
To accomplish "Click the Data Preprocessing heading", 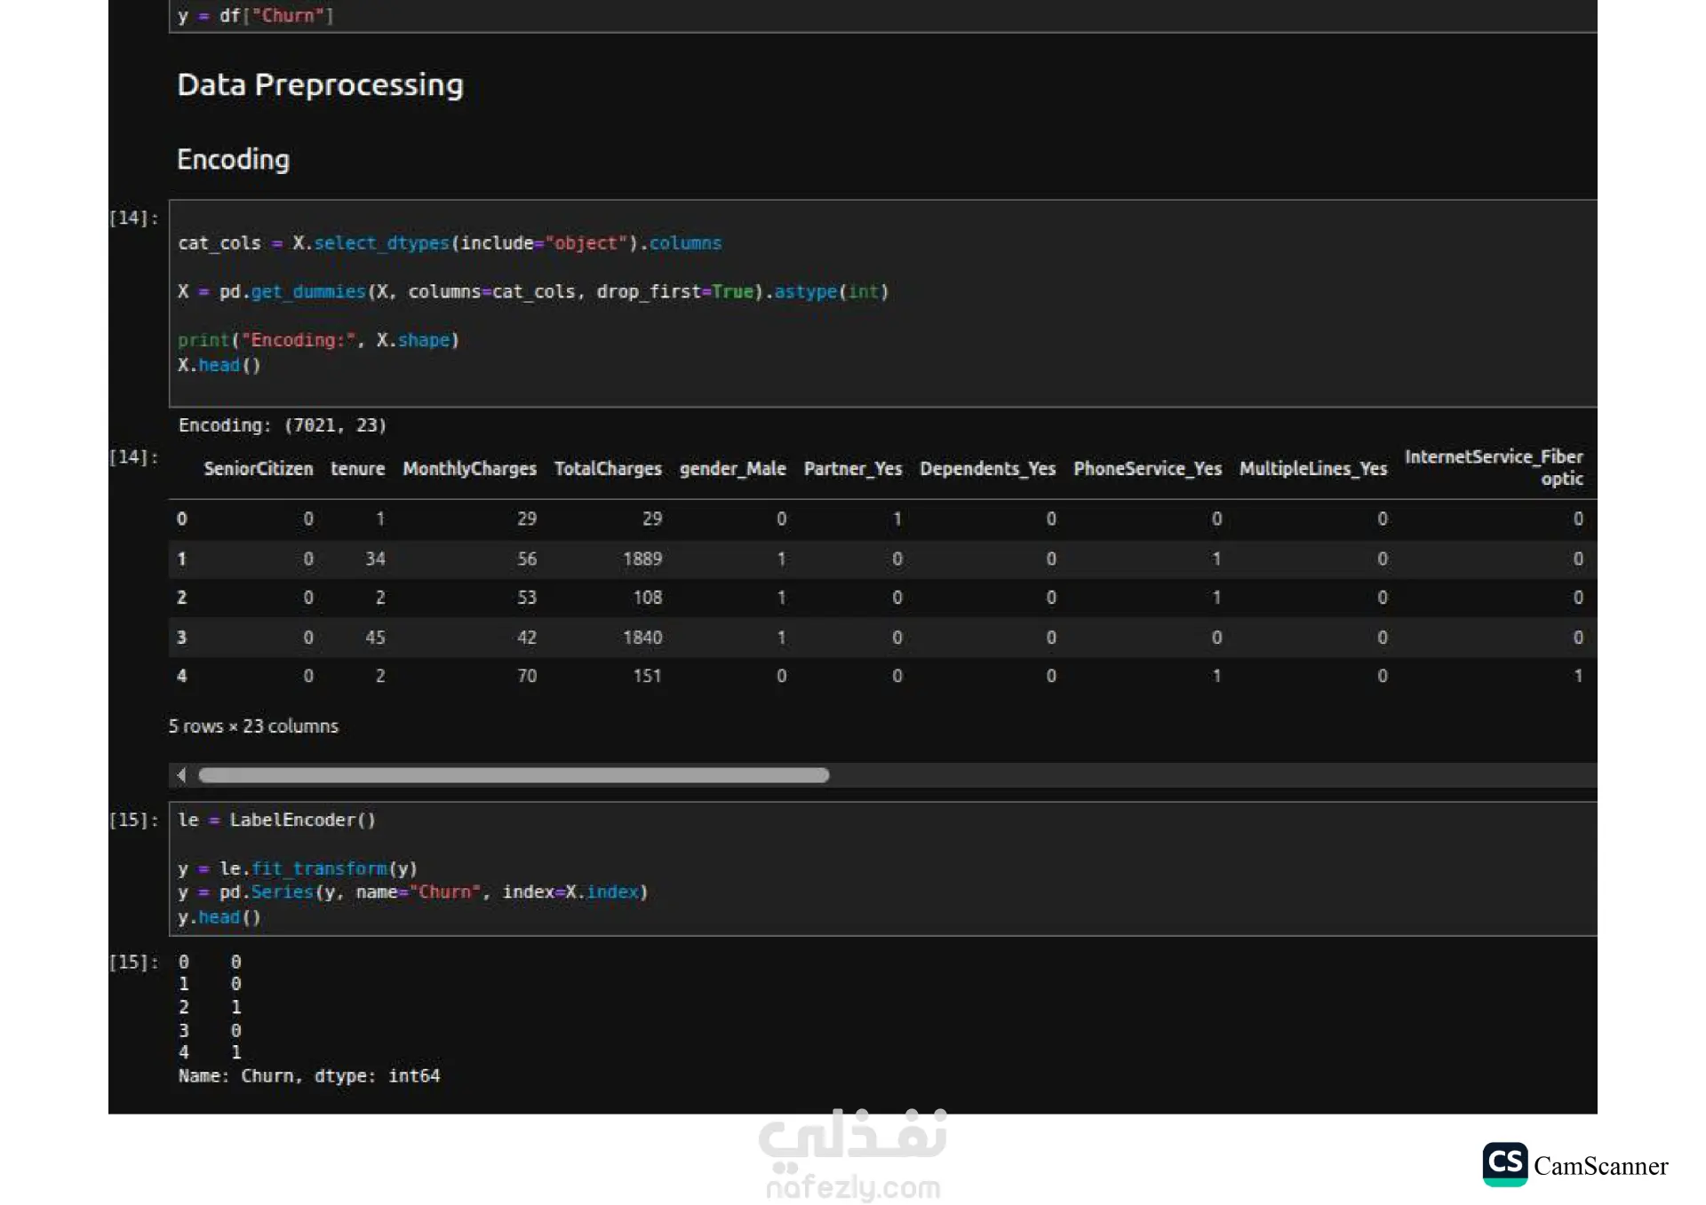I will [320, 85].
